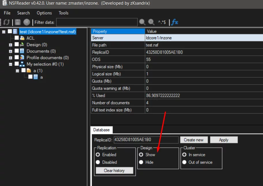Select the Design Hide radio button
Viewport: 263px width, 186px height.
[141, 162]
